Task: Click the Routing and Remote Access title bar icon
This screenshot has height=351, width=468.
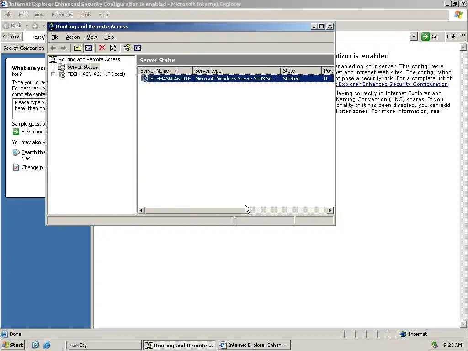Action: point(51,26)
